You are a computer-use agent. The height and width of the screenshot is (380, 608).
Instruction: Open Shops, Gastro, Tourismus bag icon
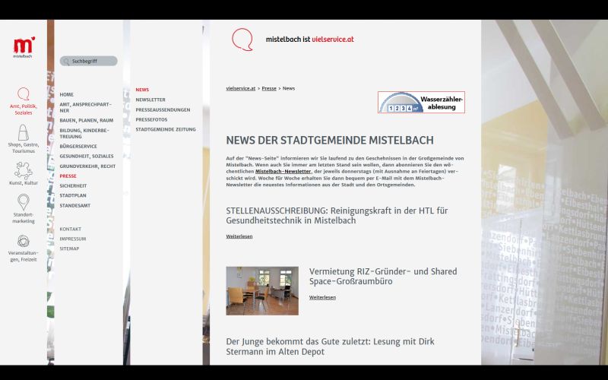pos(24,132)
